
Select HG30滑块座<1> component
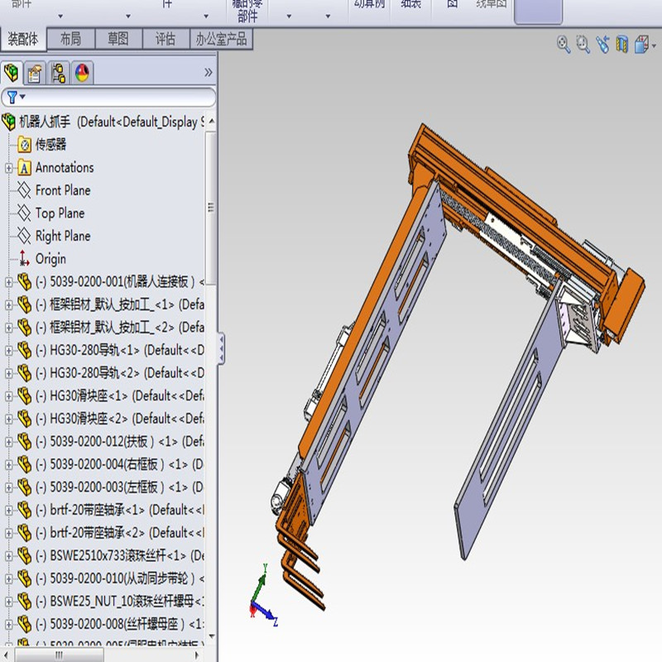point(120,396)
